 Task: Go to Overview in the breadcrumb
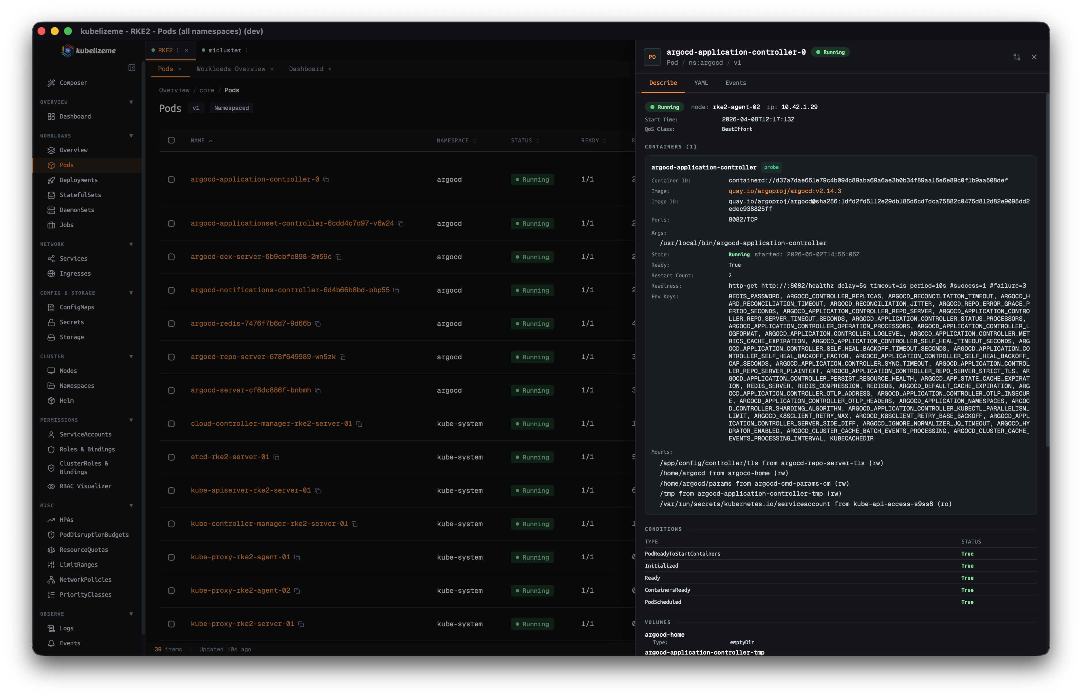(174, 90)
